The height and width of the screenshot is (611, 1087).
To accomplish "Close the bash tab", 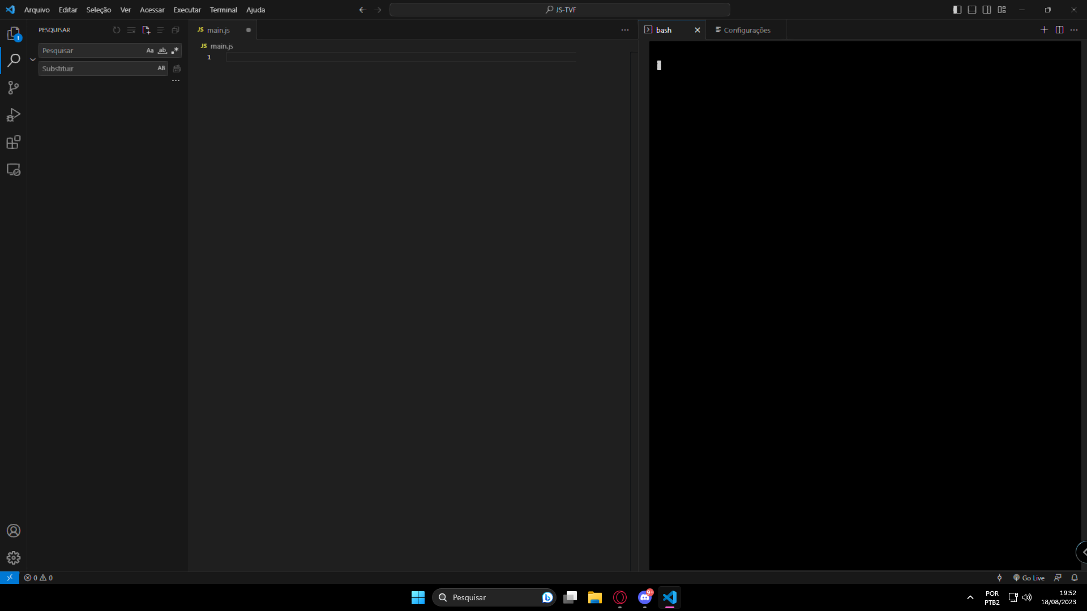I will coord(697,30).
